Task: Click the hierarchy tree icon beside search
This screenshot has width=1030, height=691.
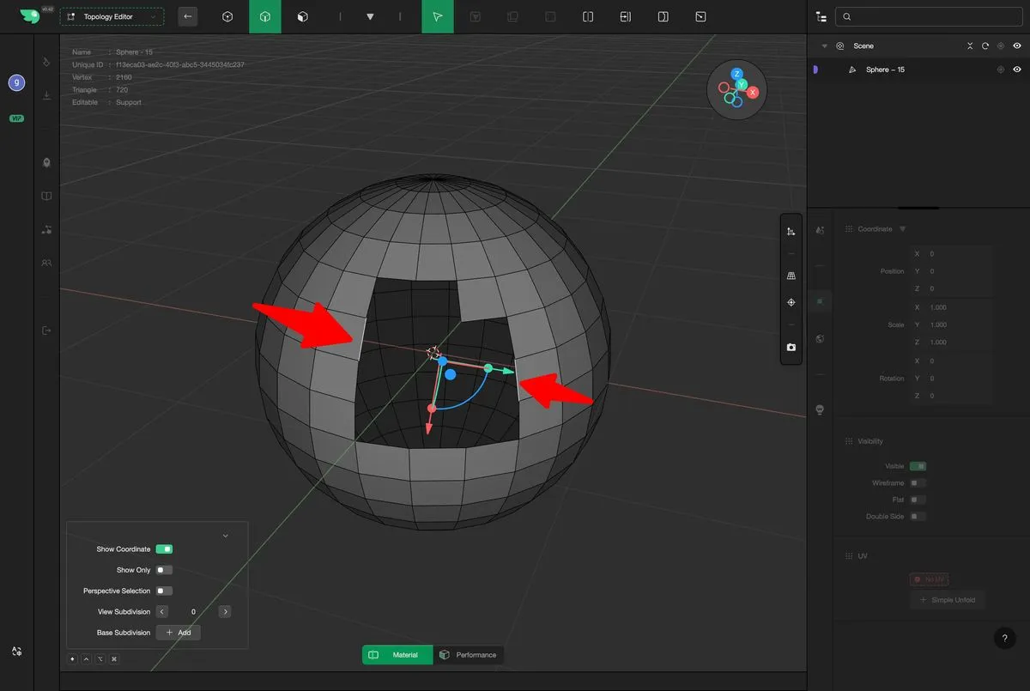Action: 821,16
